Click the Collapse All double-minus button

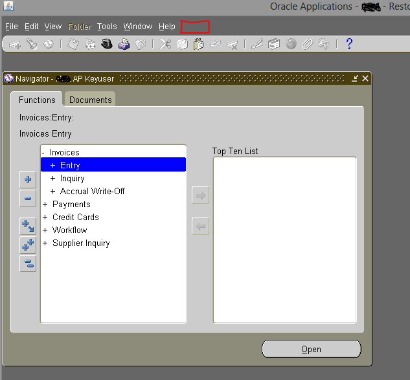[x=28, y=263]
